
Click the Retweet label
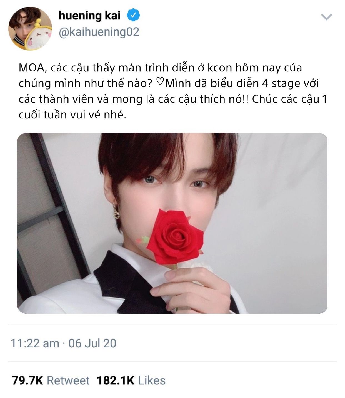68,380
